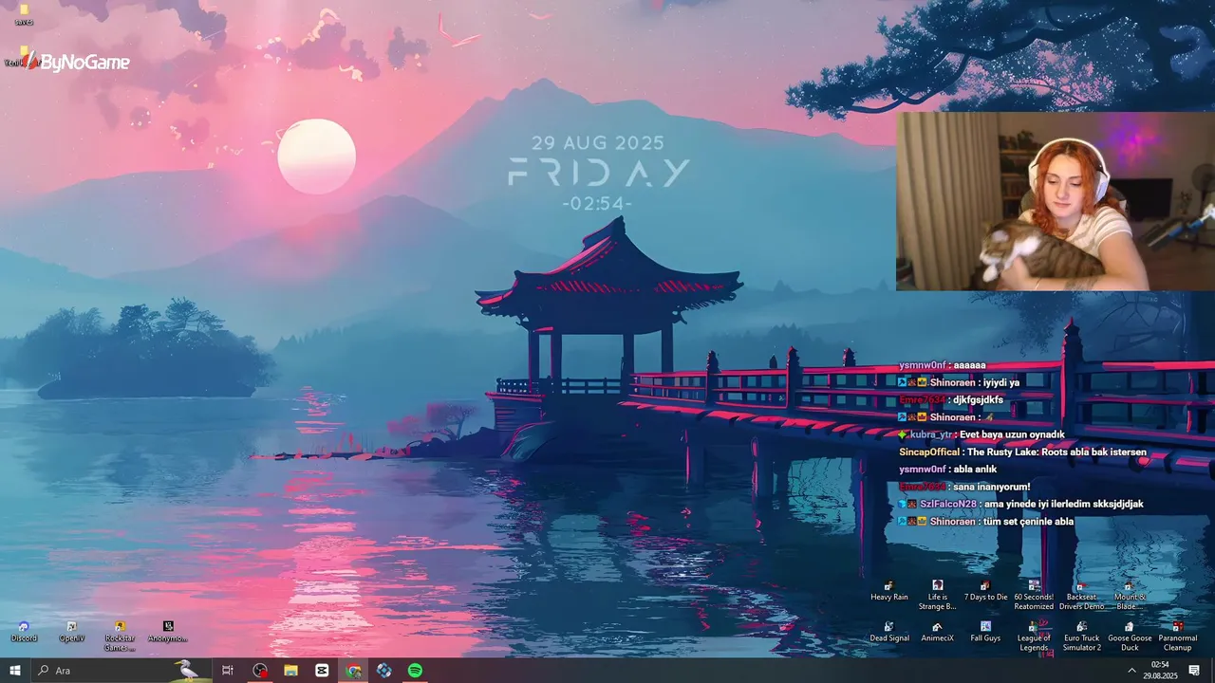Open the notification center icon
This screenshot has width=1215, height=683.
coord(1195,671)
